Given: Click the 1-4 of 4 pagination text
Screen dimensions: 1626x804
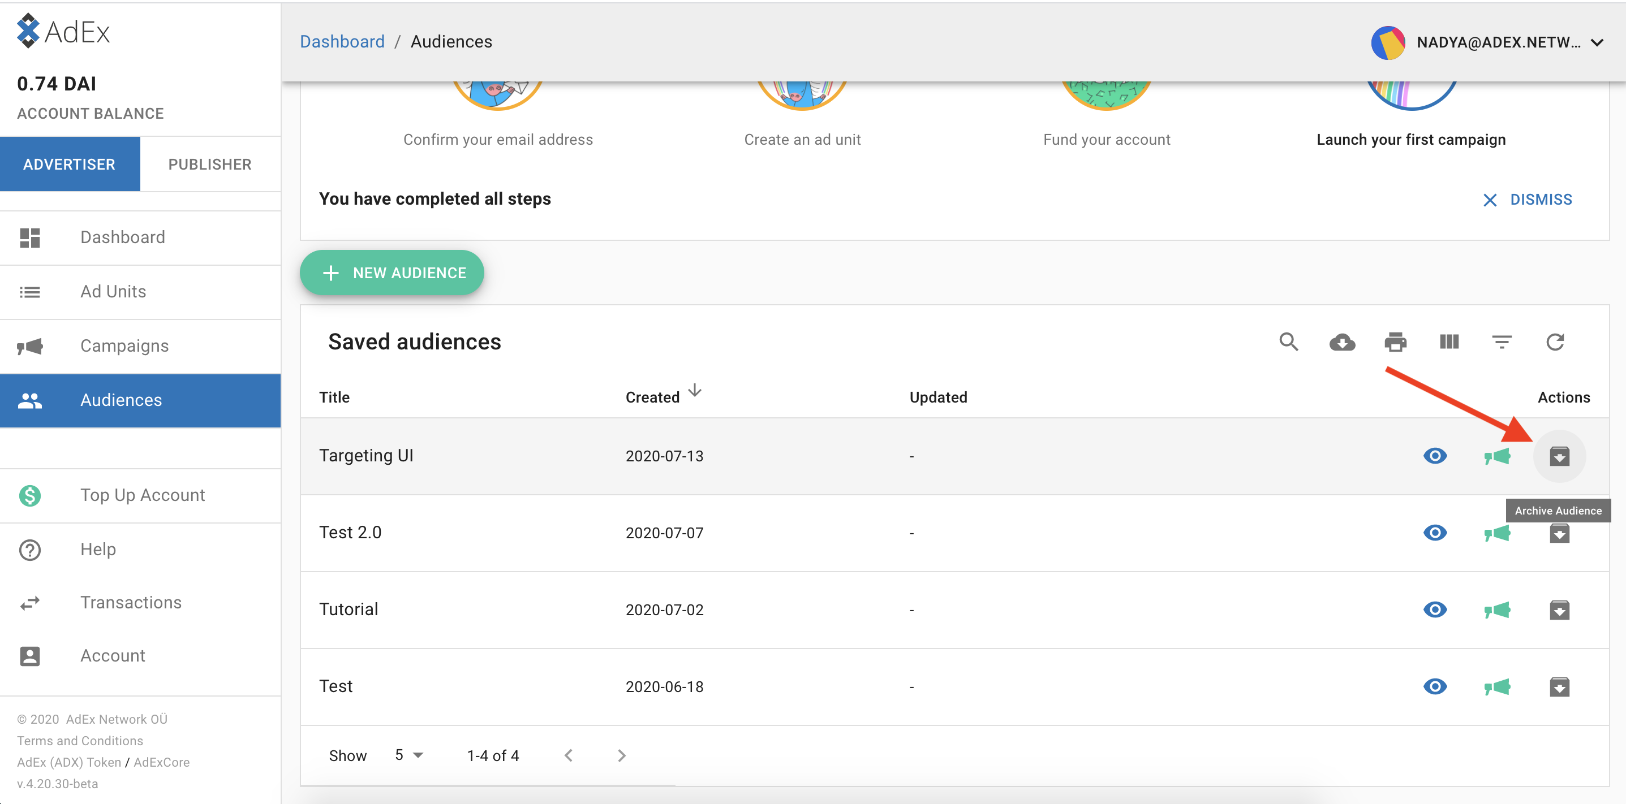Looking at the screenshot, I should click(492, 755).
